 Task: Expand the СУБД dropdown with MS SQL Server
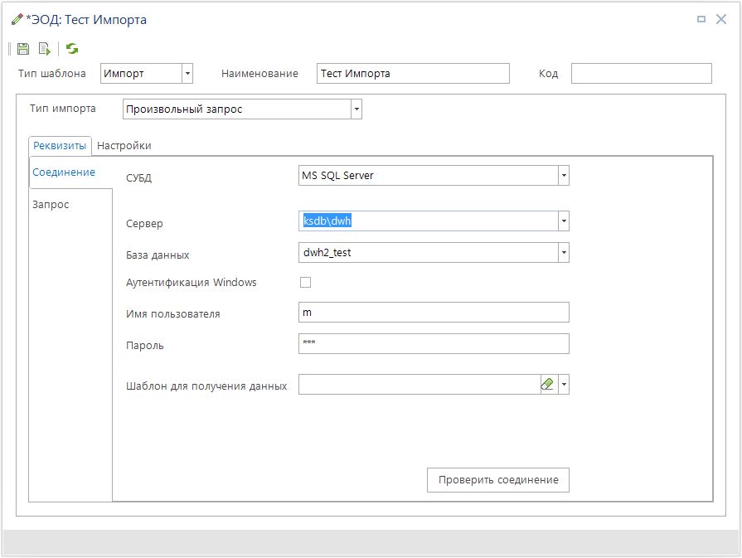tap(564, 176)
